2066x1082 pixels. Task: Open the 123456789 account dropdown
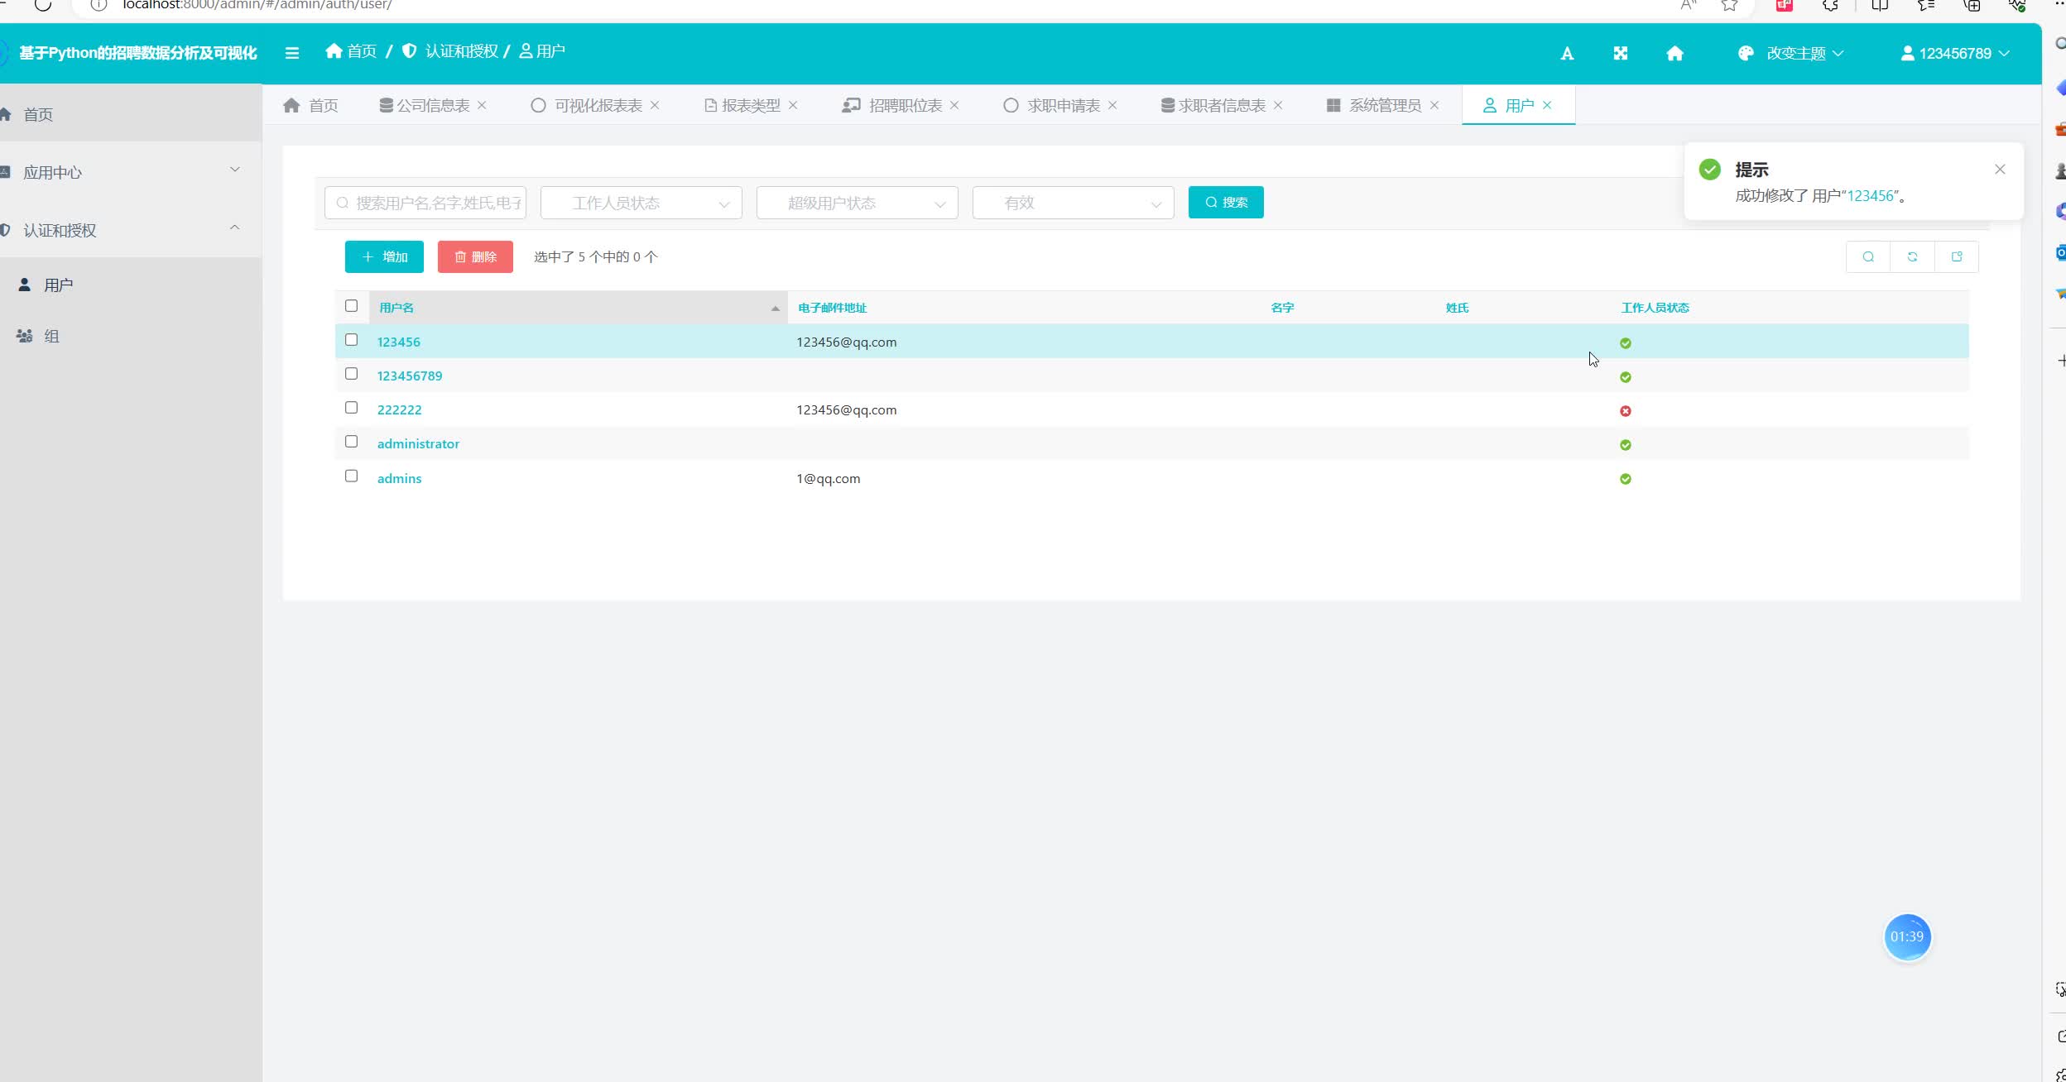click(x=1955, y=54)
